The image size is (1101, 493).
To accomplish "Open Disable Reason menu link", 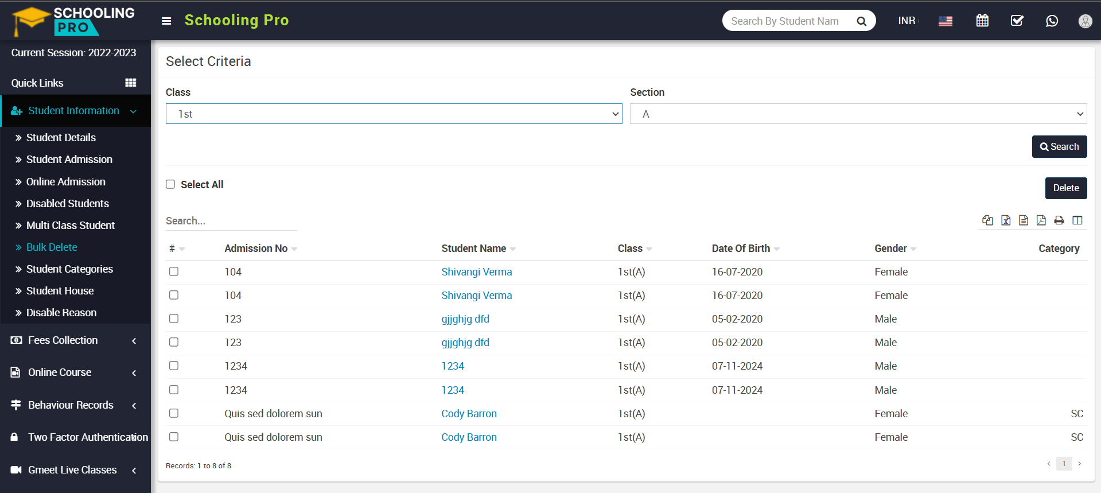I will click(61, 313).
